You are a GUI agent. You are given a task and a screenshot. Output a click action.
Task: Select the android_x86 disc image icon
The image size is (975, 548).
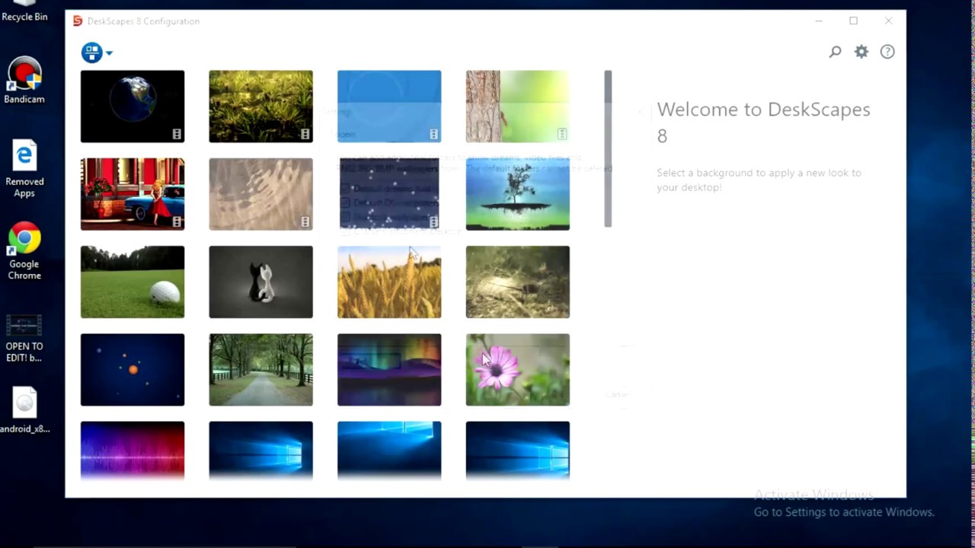[x=24, y=411]
